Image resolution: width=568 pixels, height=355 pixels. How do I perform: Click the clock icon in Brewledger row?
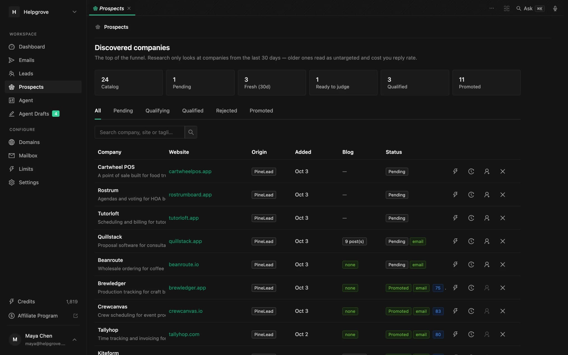[x=471, y=288]
